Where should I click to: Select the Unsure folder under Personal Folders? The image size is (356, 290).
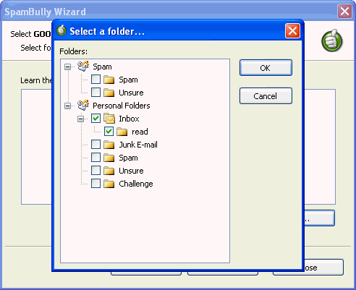pos(131,171)
